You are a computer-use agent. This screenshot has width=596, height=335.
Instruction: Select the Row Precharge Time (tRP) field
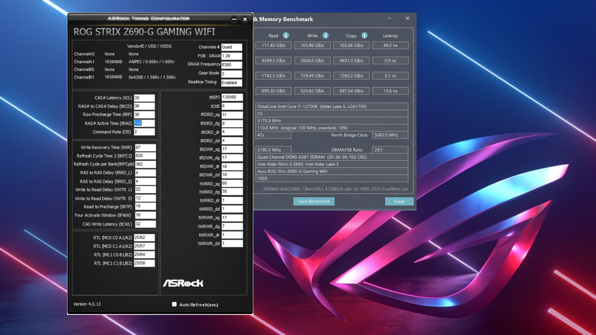coord(144,115)
